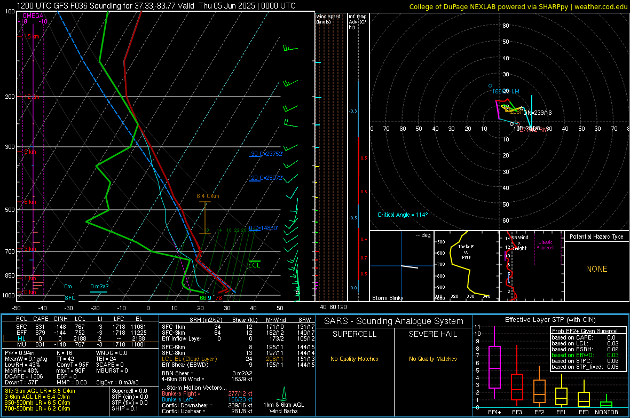Screen dimensions: 630x418
Task: Select the SFC parcel row label
Action: 21,327
